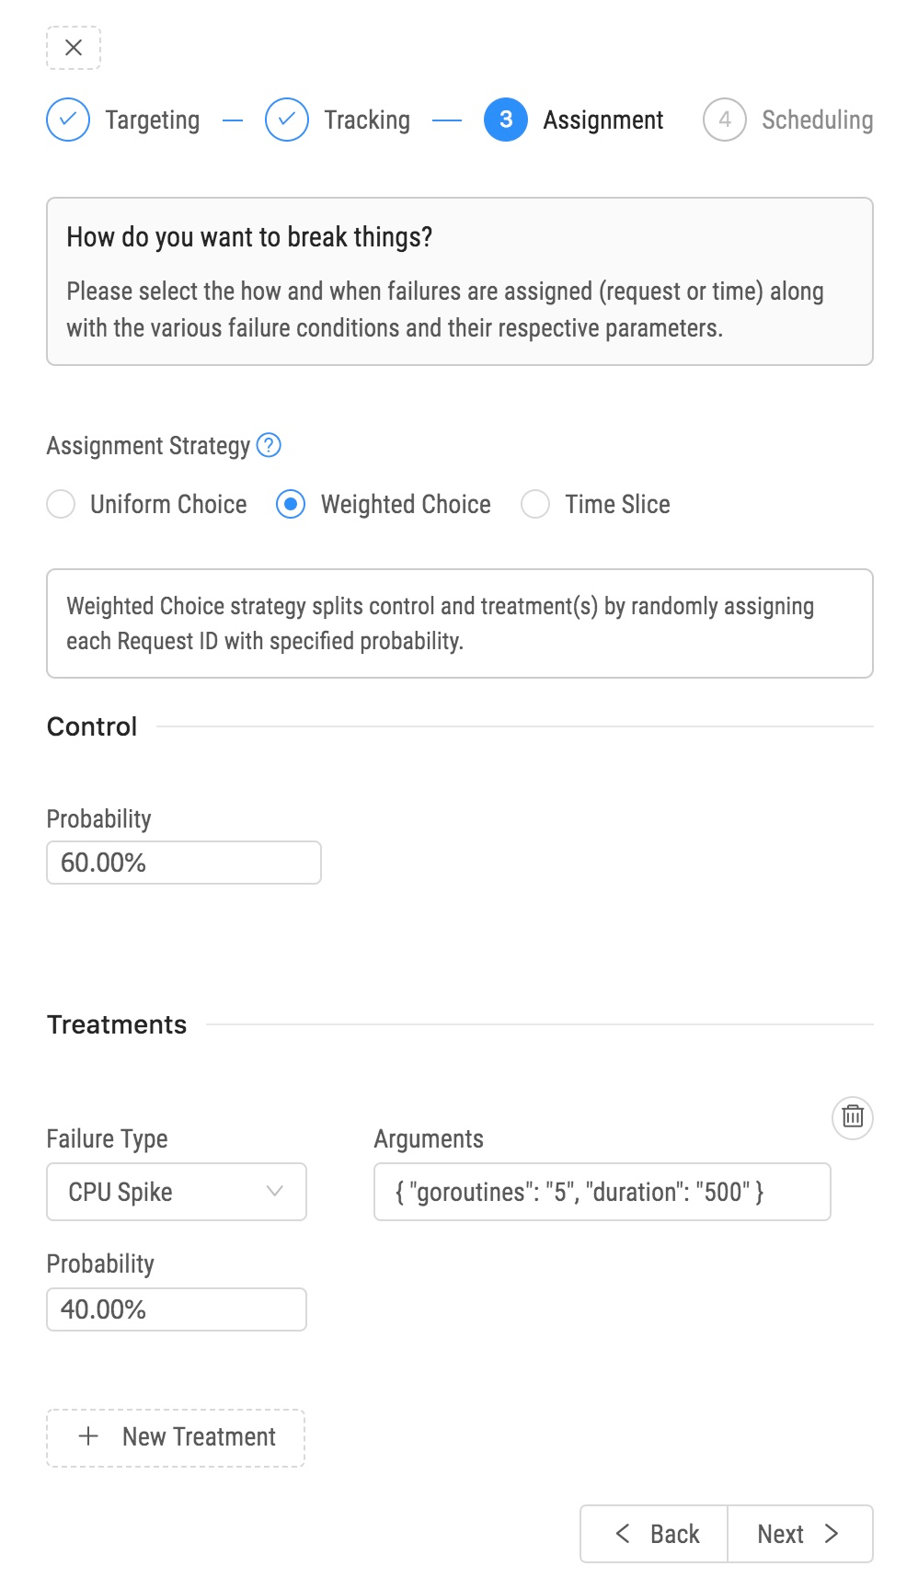Go to the Scheduling step label
Screen dimensions: 918x1589
tap(817, 120)
